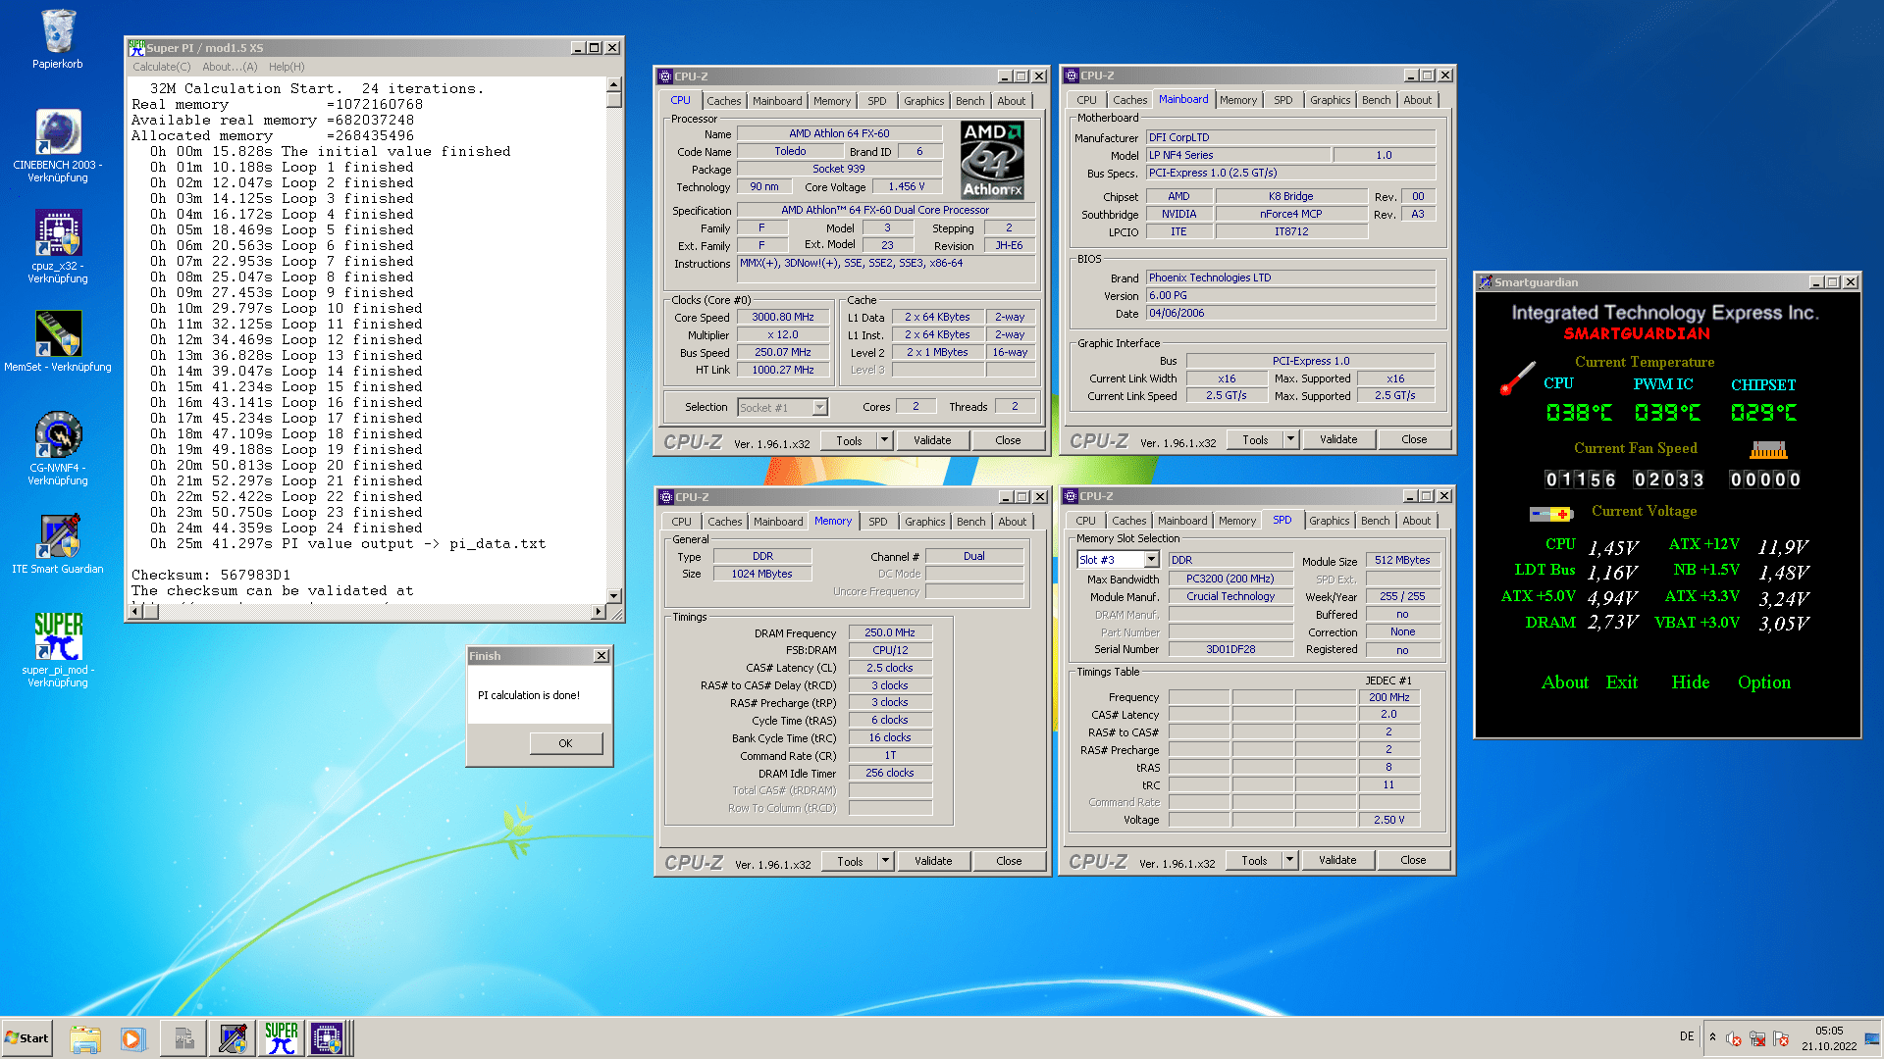Image resolution: width=1884 pixels, height=1059 pixels.
Task: Expand the Socket #1 selection dropdown
Action: (819, 407)
